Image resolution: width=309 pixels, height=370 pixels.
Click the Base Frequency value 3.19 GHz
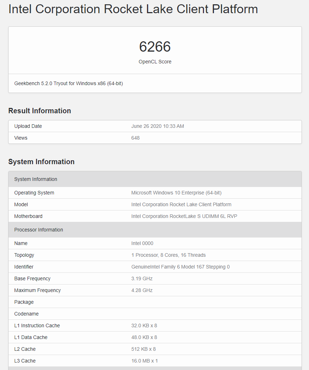142,278
